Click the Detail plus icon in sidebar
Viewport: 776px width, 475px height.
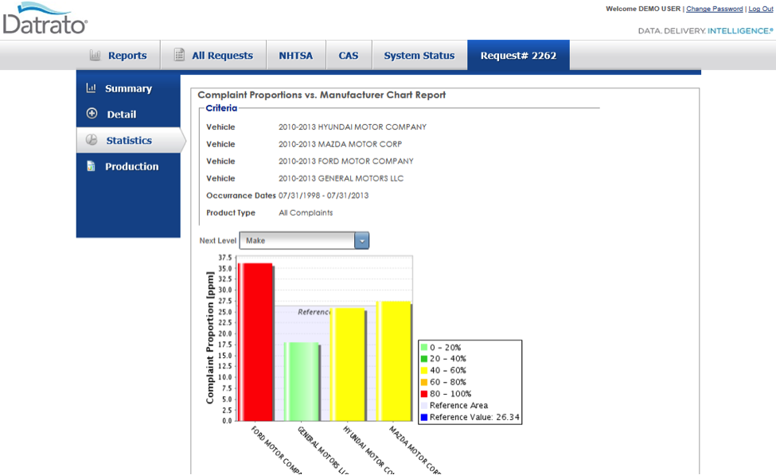(92, 114)
